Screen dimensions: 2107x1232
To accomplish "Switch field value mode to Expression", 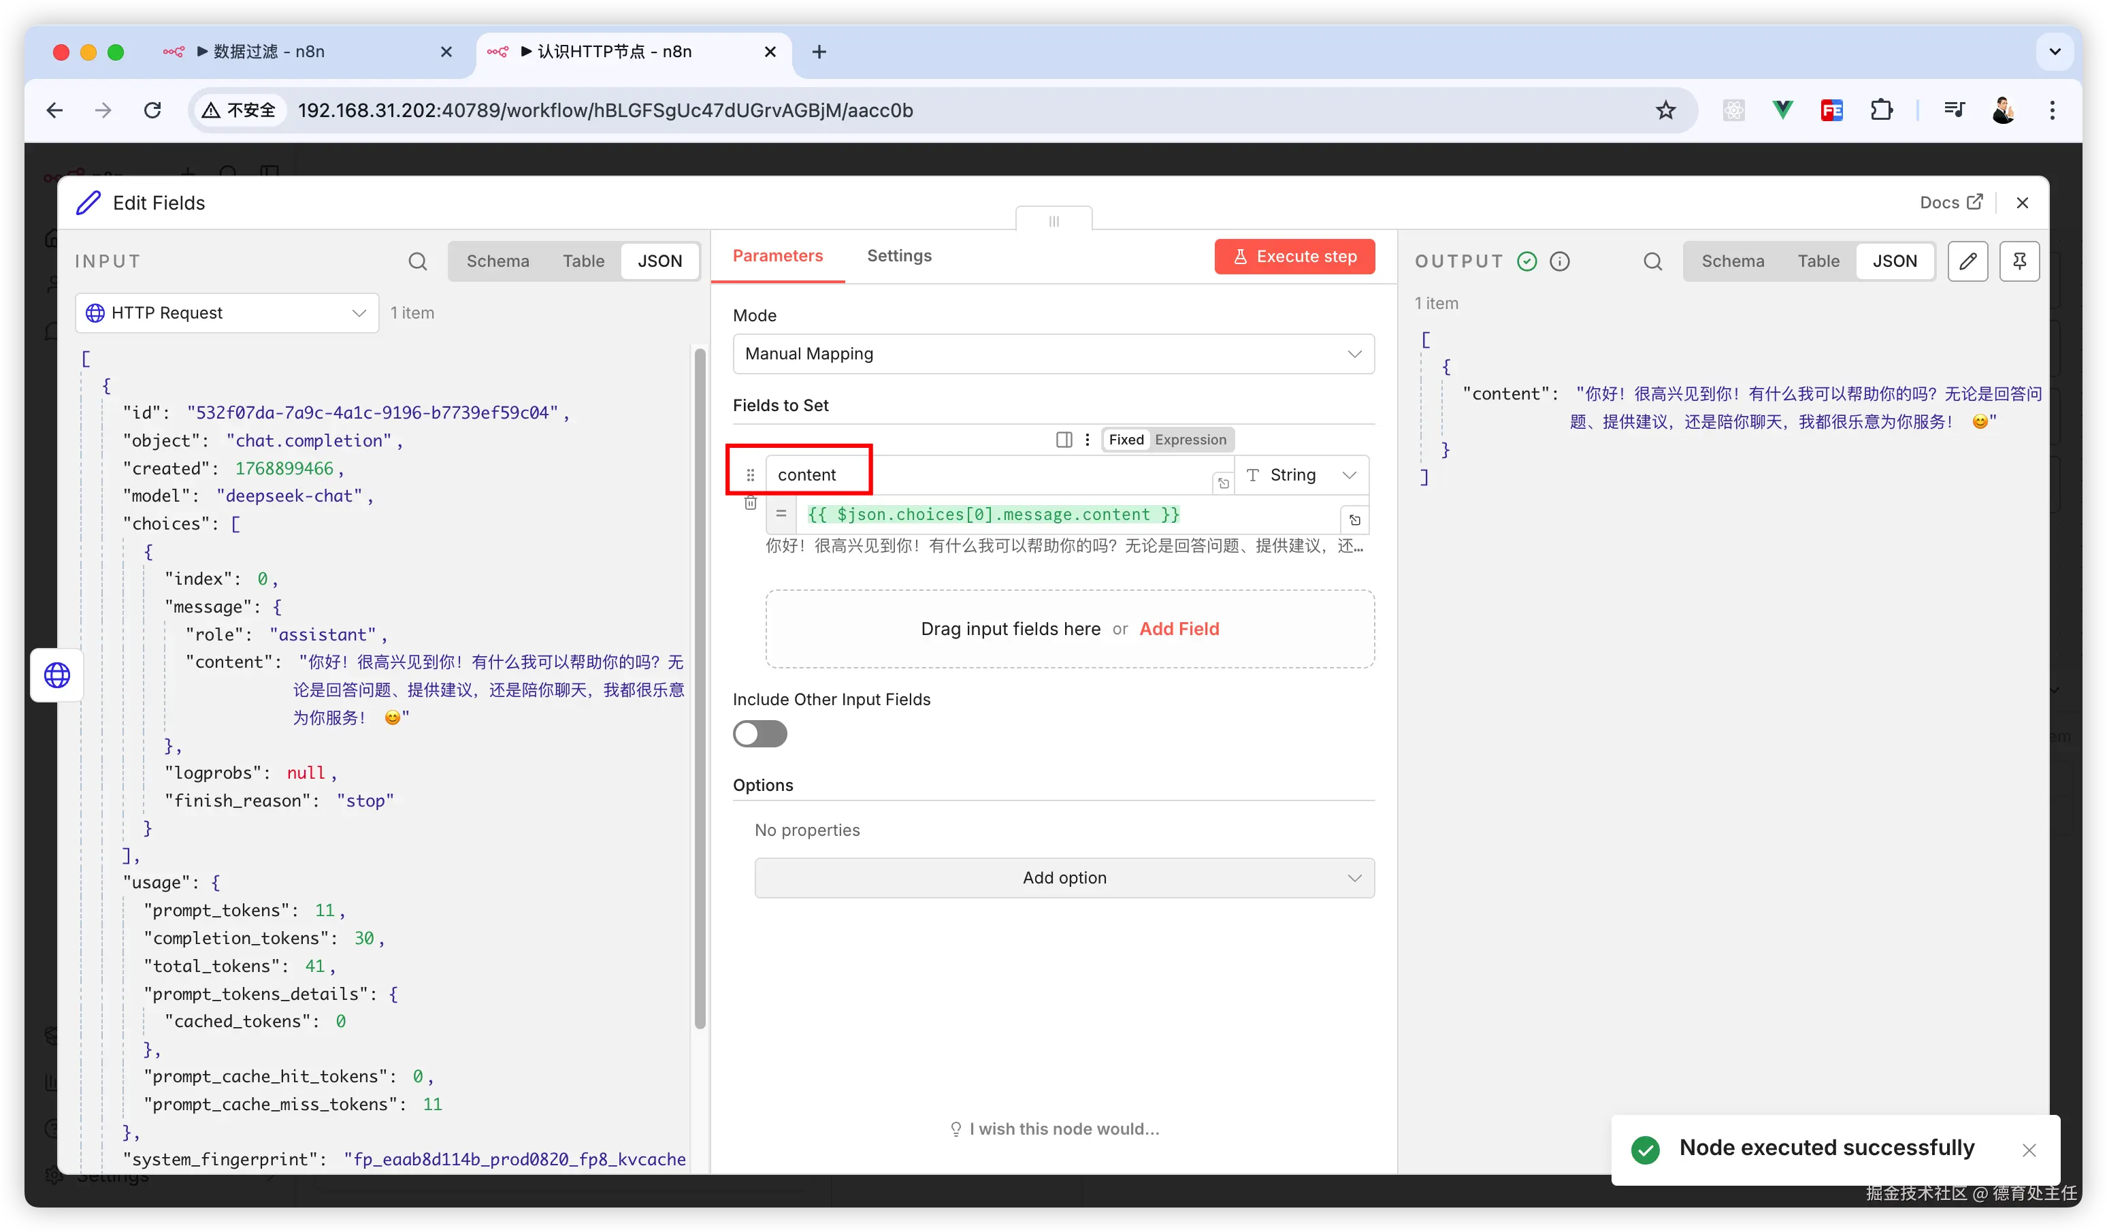I will click(1190, 440).
